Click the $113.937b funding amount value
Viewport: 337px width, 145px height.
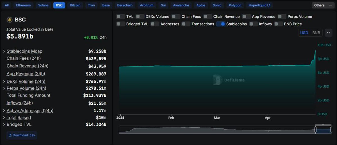[x=95, y=95]
